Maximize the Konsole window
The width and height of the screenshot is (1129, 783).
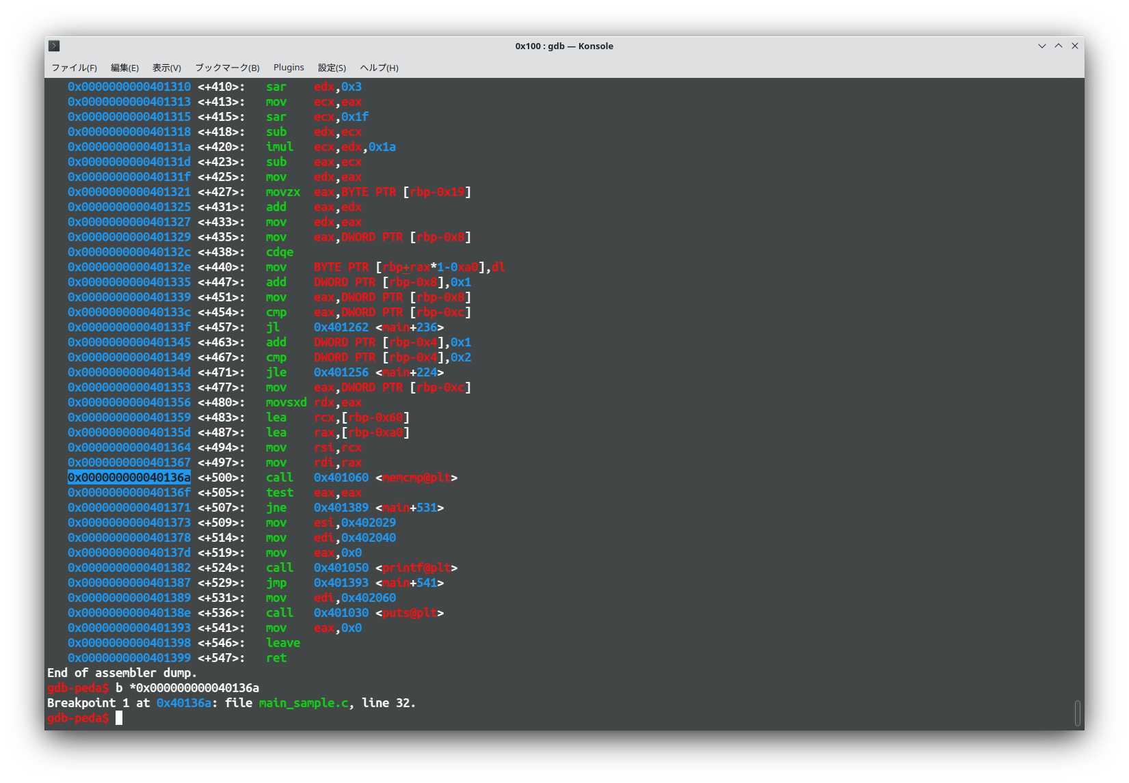(1058, 46)
